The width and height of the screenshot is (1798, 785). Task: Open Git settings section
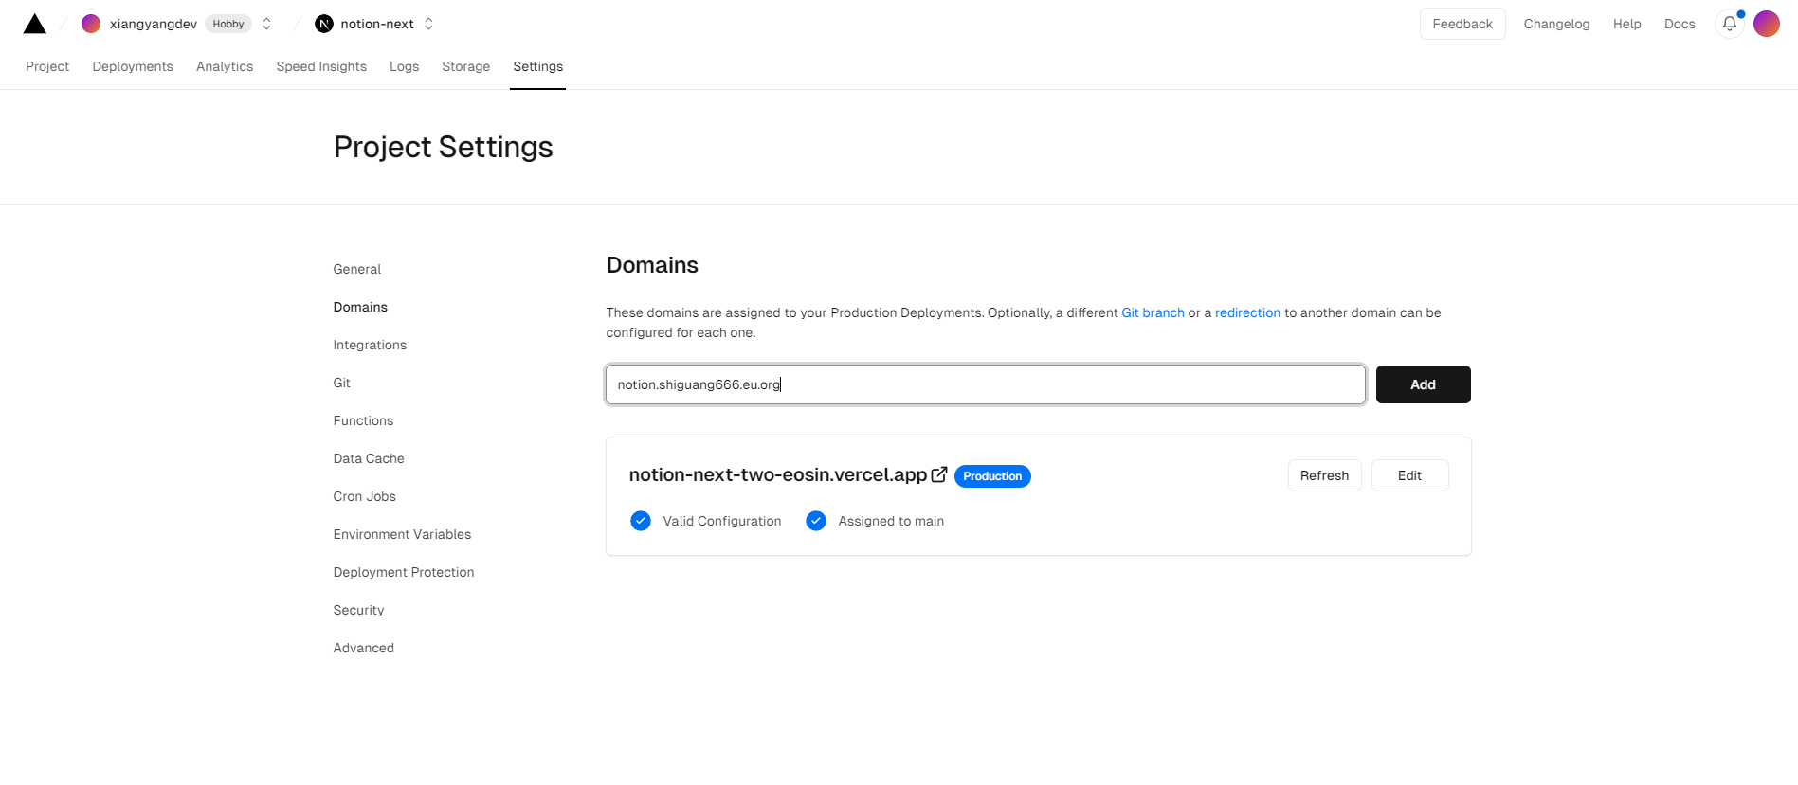point(341,383)
